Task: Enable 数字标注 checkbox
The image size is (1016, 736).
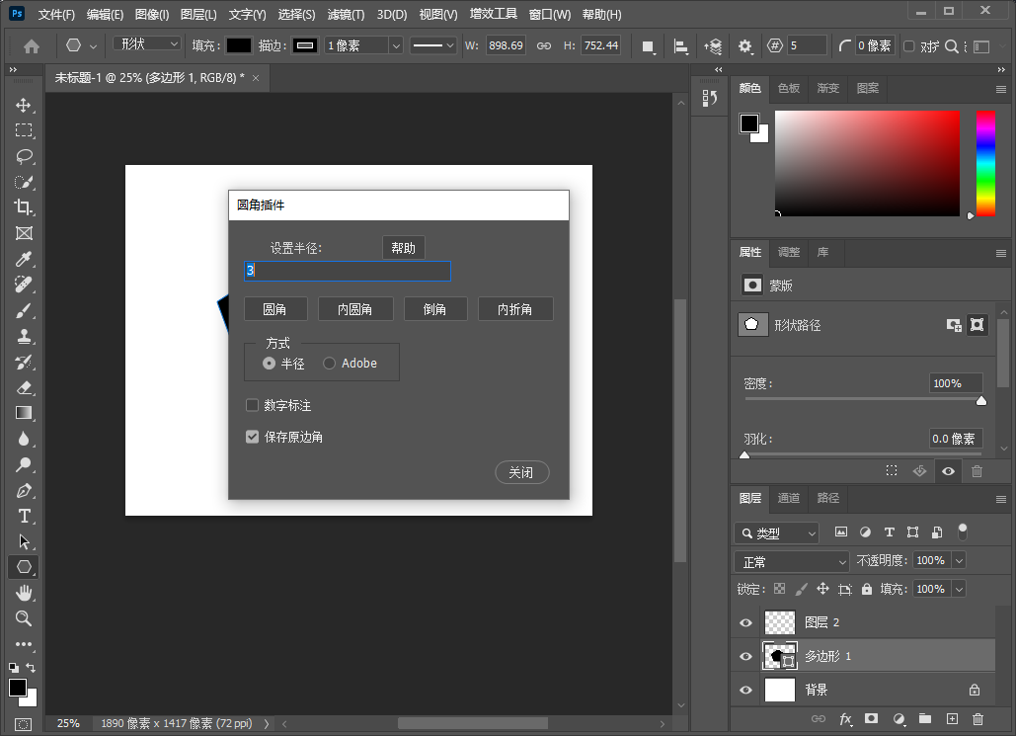Action: 252,405
